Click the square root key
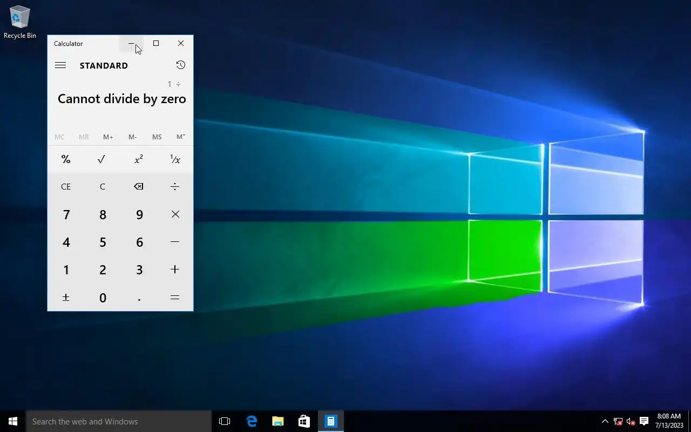The image size is (691, 432). (102, 159)
